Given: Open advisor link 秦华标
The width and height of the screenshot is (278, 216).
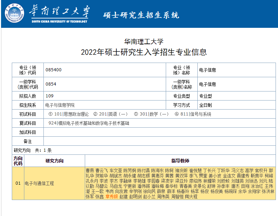Looking at the screenshot, I should [x=171, y=186].
